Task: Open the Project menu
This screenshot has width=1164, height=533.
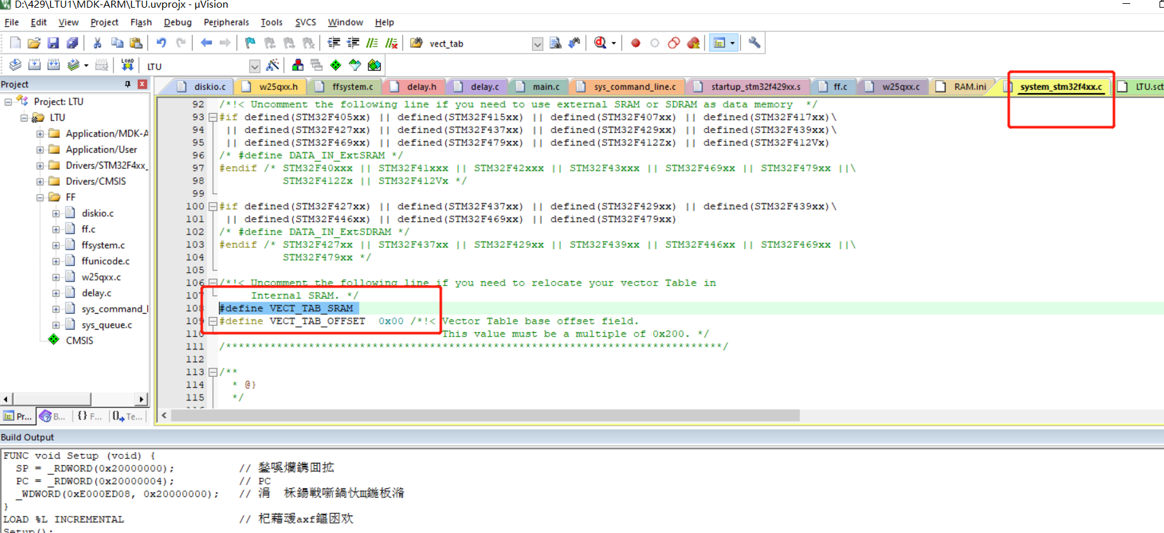Action: 105,22
